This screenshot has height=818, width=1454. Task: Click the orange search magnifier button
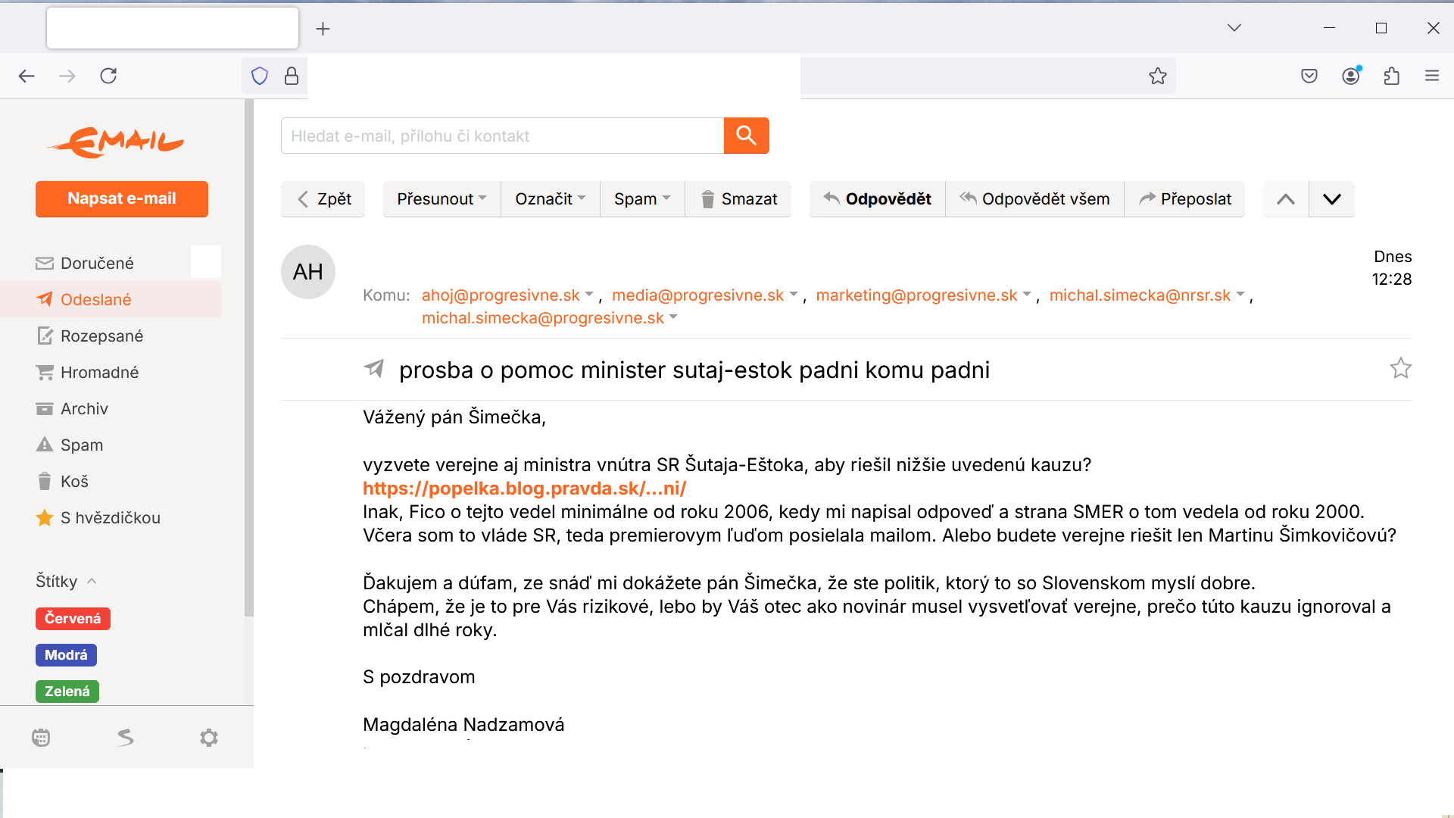click(746, 136)
